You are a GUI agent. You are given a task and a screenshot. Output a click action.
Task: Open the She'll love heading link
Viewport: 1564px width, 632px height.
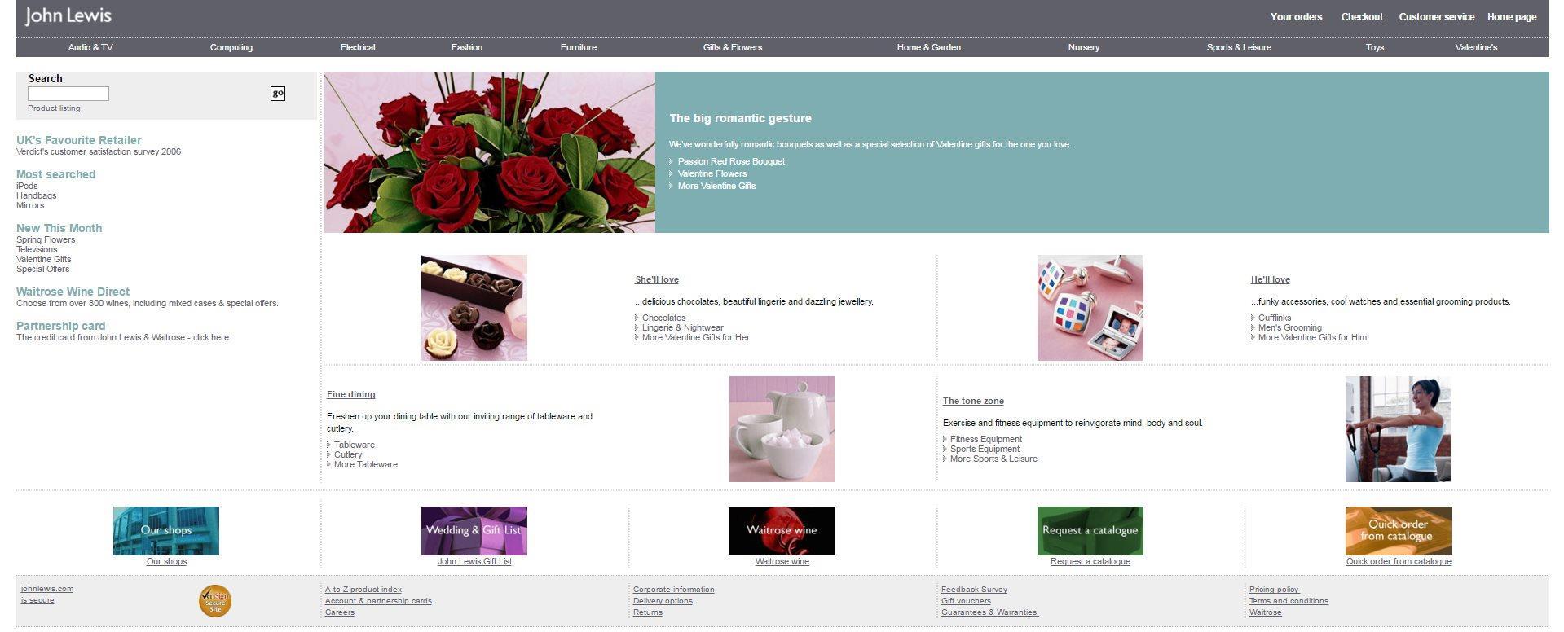click(x=657, y=279)
